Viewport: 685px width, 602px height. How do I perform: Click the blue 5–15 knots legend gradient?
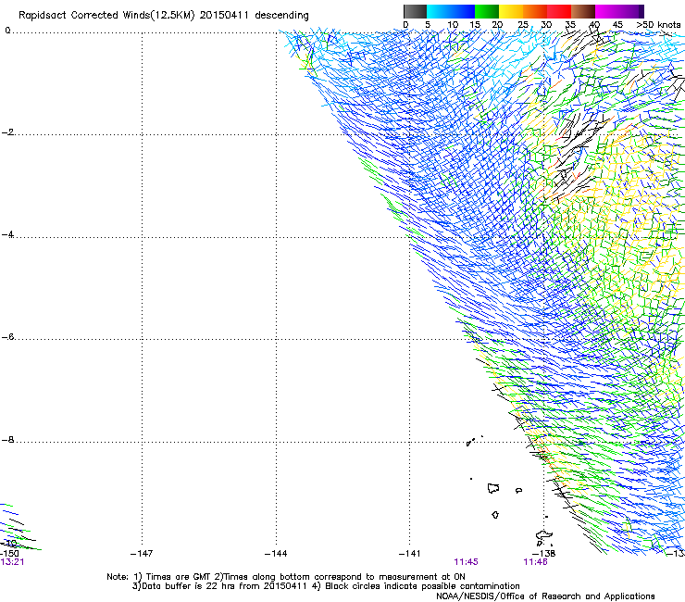[451, 11]
